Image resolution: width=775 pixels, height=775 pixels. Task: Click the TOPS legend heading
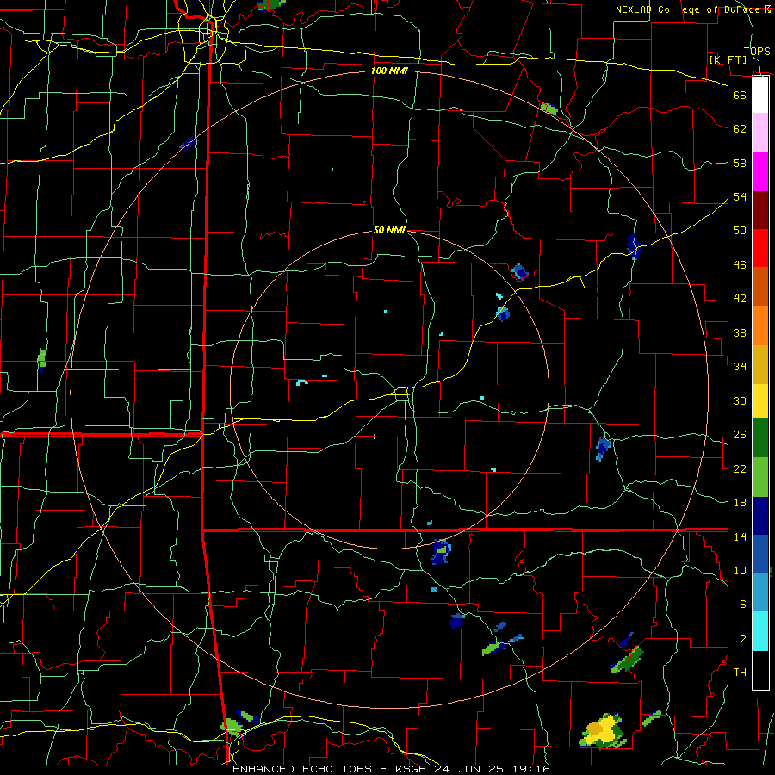coord(757,51)
